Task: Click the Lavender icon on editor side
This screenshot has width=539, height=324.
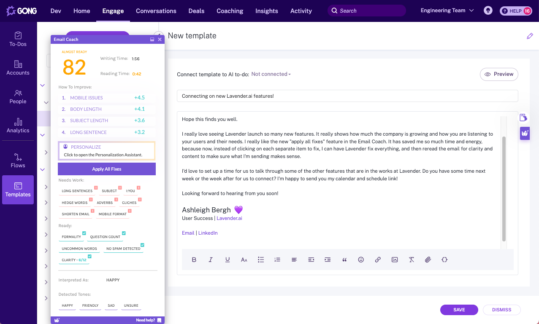Action: click(x=525, y=134)
